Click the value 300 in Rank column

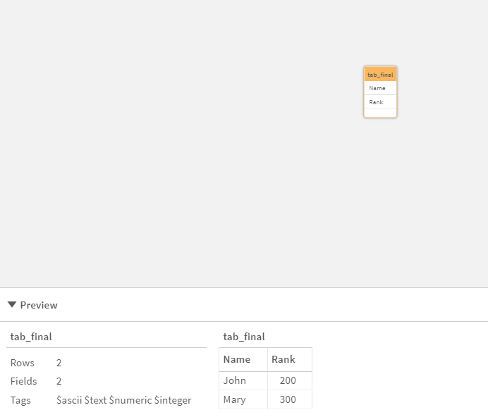tap(288, 400)
